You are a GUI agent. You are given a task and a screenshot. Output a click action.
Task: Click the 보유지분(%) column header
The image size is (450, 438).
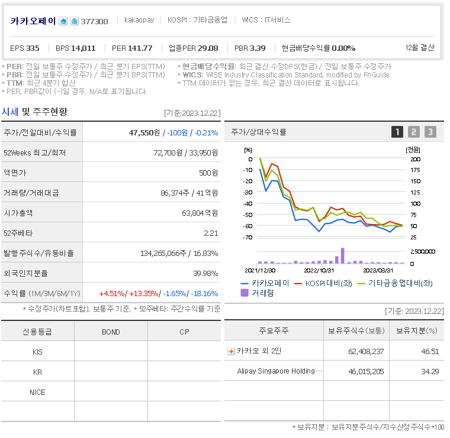417,330
